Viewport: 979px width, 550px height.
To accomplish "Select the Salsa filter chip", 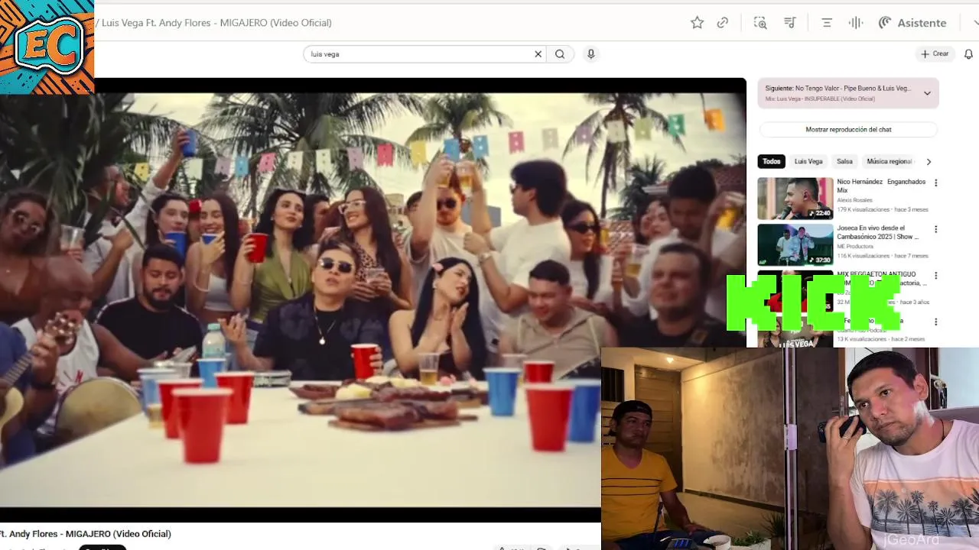I will pyautogui.click(x=844, y=161).
